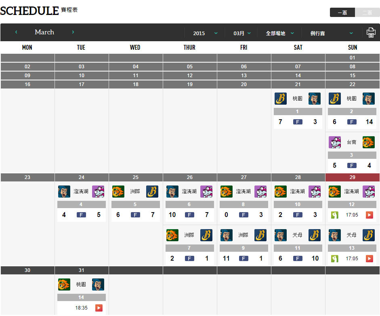Open final box score of game 9

pyautogui.click(x=244, y=258)
